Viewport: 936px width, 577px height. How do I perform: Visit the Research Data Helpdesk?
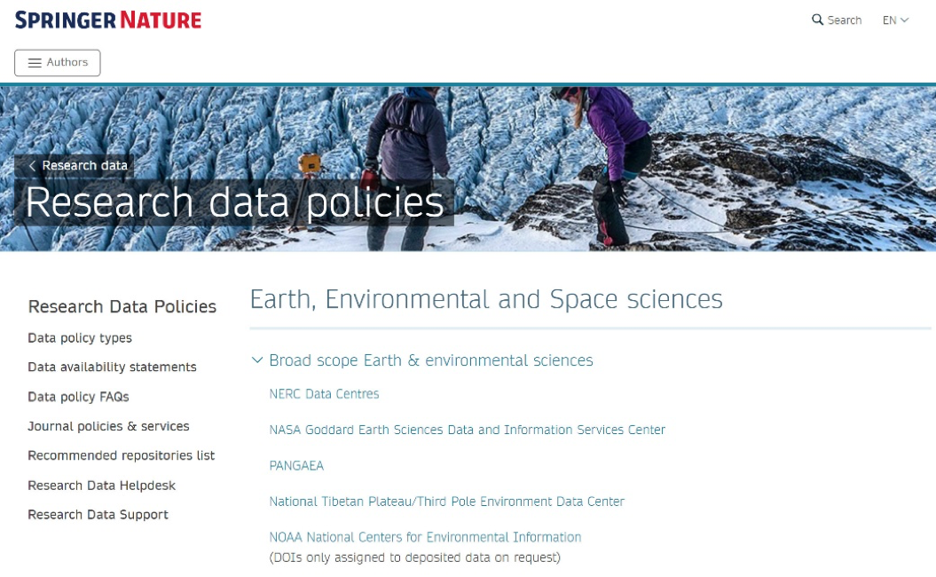(101, 486)
